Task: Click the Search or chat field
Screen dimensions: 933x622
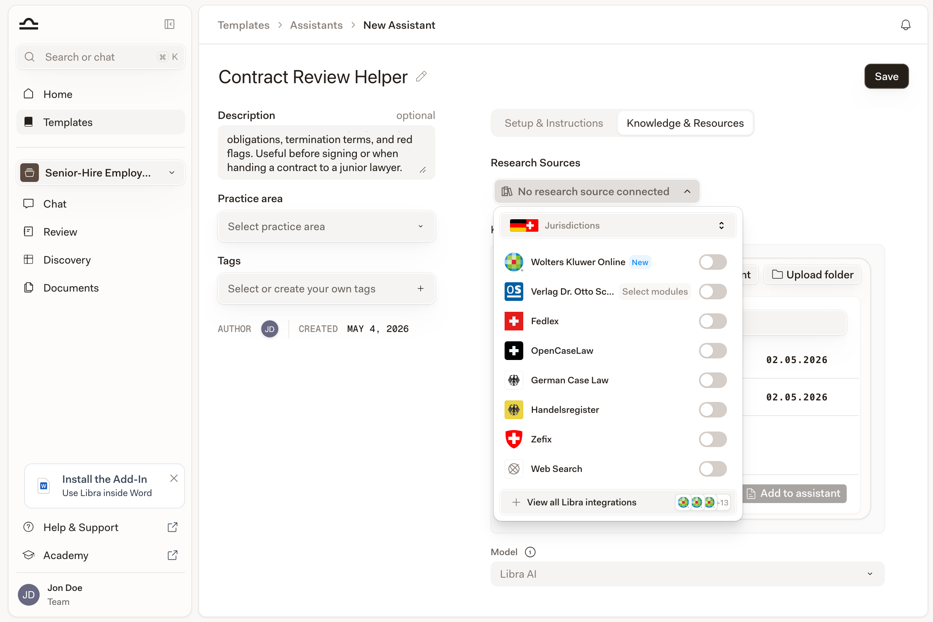Action: click(100, 57)
